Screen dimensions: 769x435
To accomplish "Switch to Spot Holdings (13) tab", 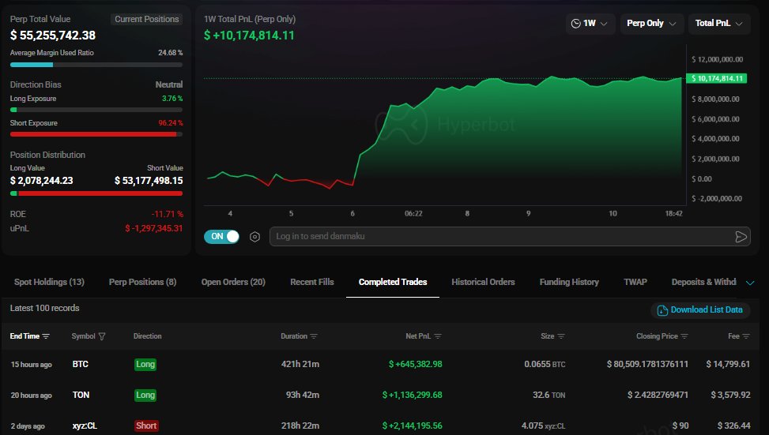I will coord(49,282).
